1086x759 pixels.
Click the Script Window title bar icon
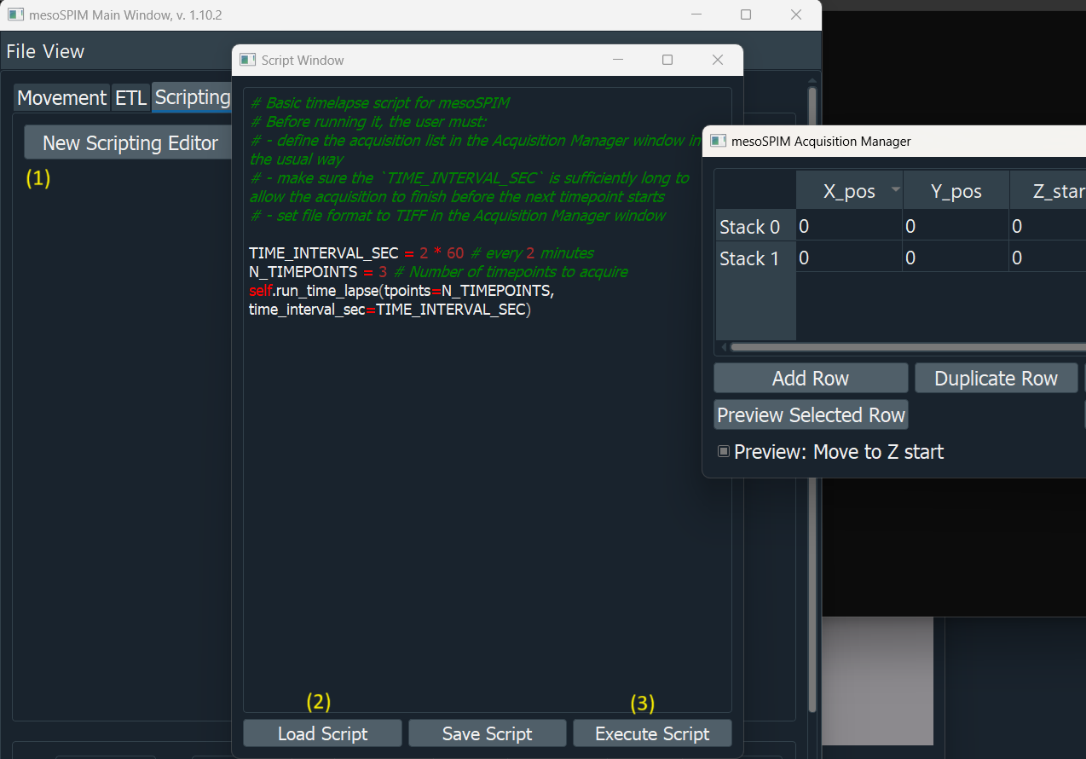coord(248,60)
